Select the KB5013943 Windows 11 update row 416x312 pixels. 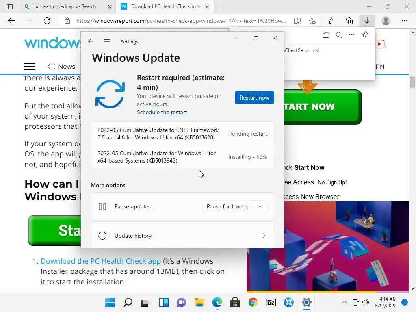(x=182, y=157)
